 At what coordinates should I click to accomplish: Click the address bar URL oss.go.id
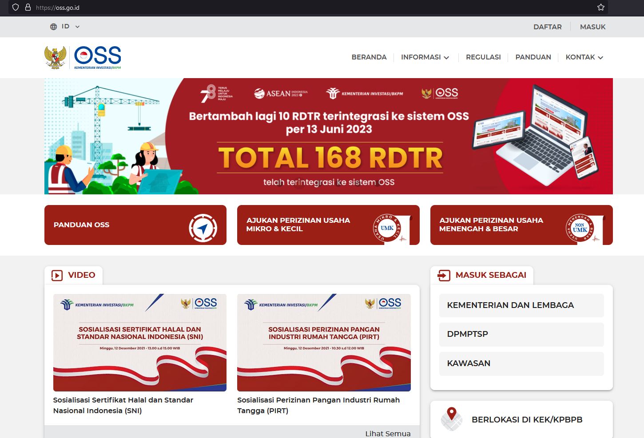58,8
